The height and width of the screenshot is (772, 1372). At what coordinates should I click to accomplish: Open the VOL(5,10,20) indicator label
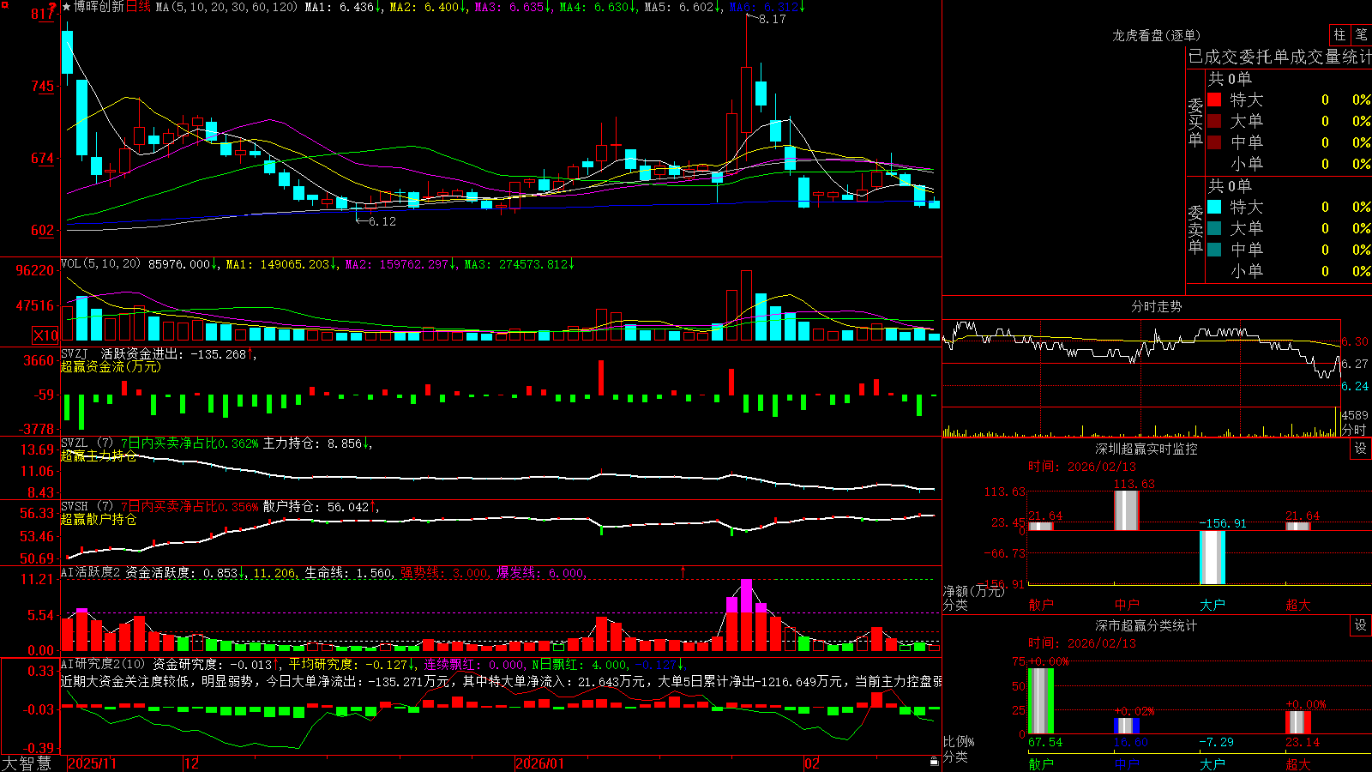click(100, 263)
